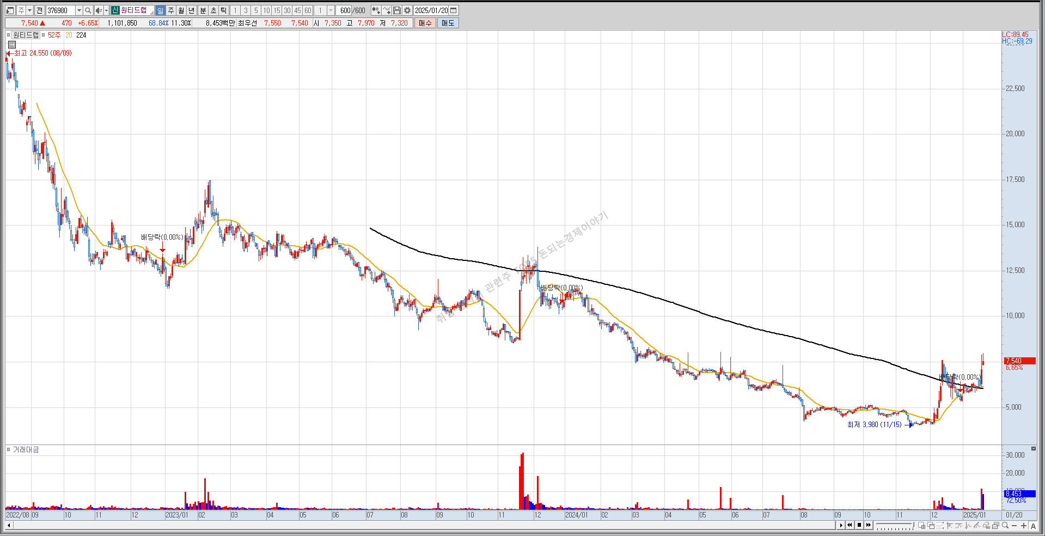This screenshot has width=1045, height=536.
Task: Zoom out chart with minus icon
Action: 1014,526
